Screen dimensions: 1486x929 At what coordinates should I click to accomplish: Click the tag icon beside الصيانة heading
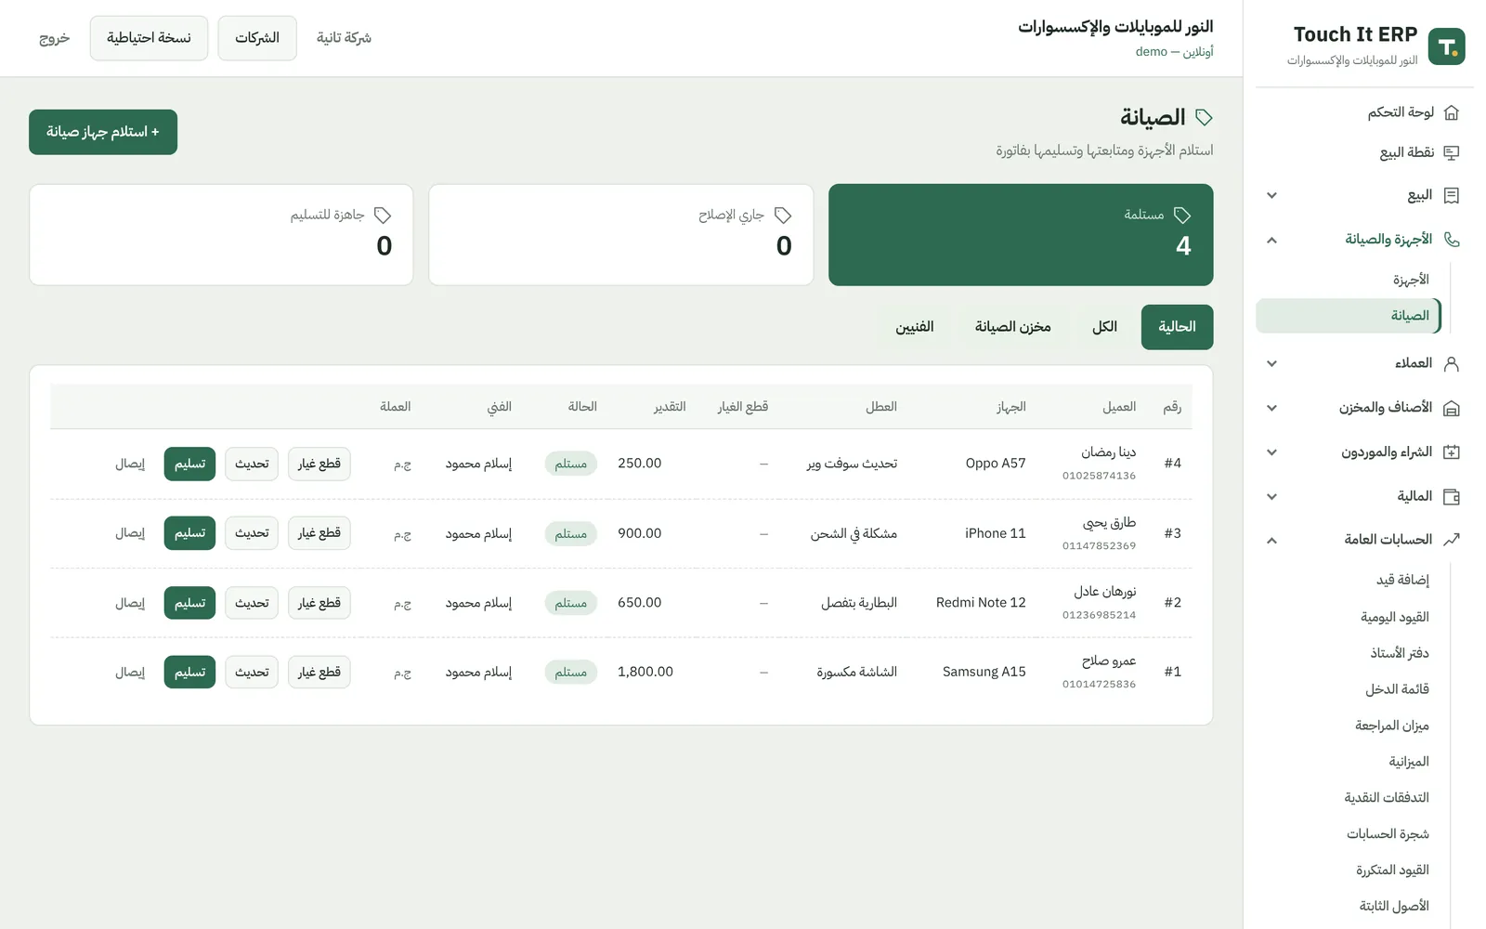1204,117
